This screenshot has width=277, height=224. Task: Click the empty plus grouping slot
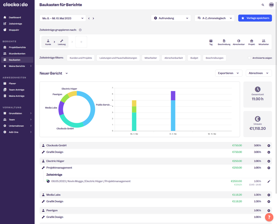[81, 42]
